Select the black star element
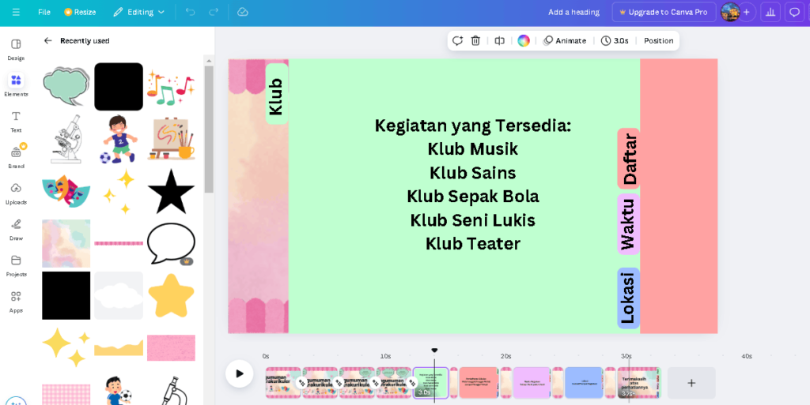810x405 pixels. point(171,190)
